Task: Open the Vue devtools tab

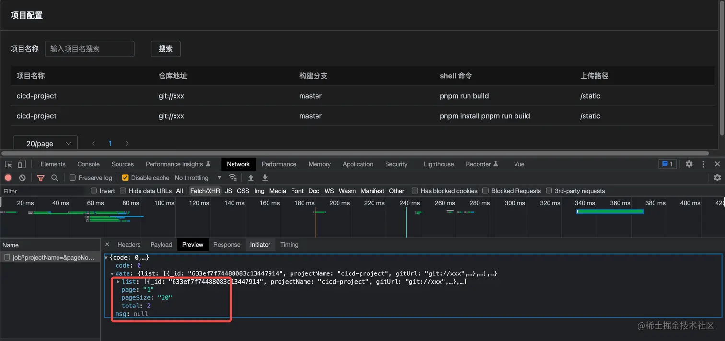Action: 519,164
